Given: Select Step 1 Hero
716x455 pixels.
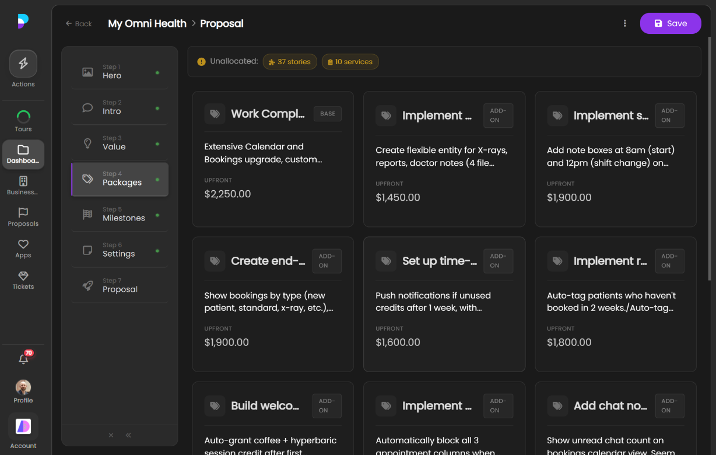Looking at the screenshot, I should point(120,72).
